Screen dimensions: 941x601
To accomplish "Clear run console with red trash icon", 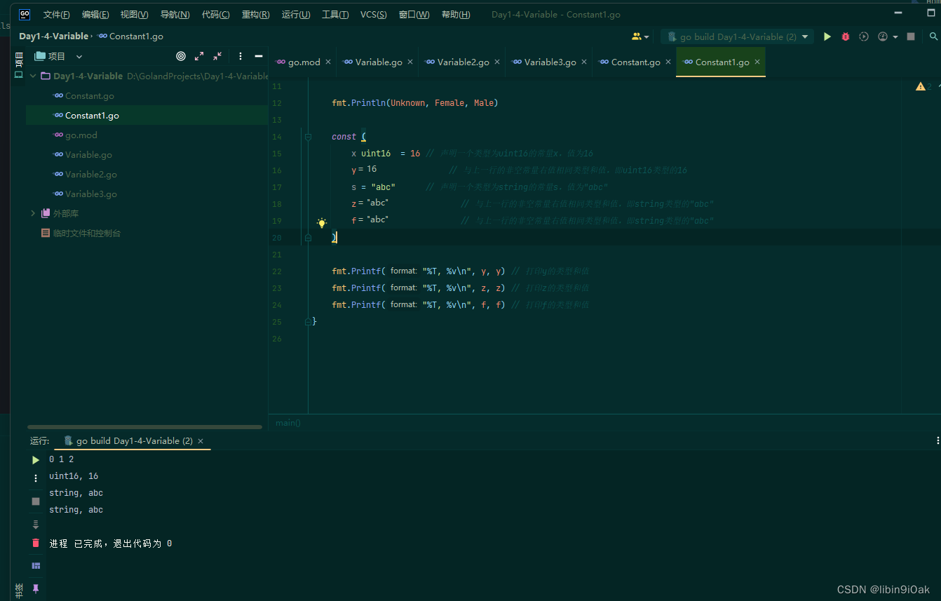I will tap(36, 543).
